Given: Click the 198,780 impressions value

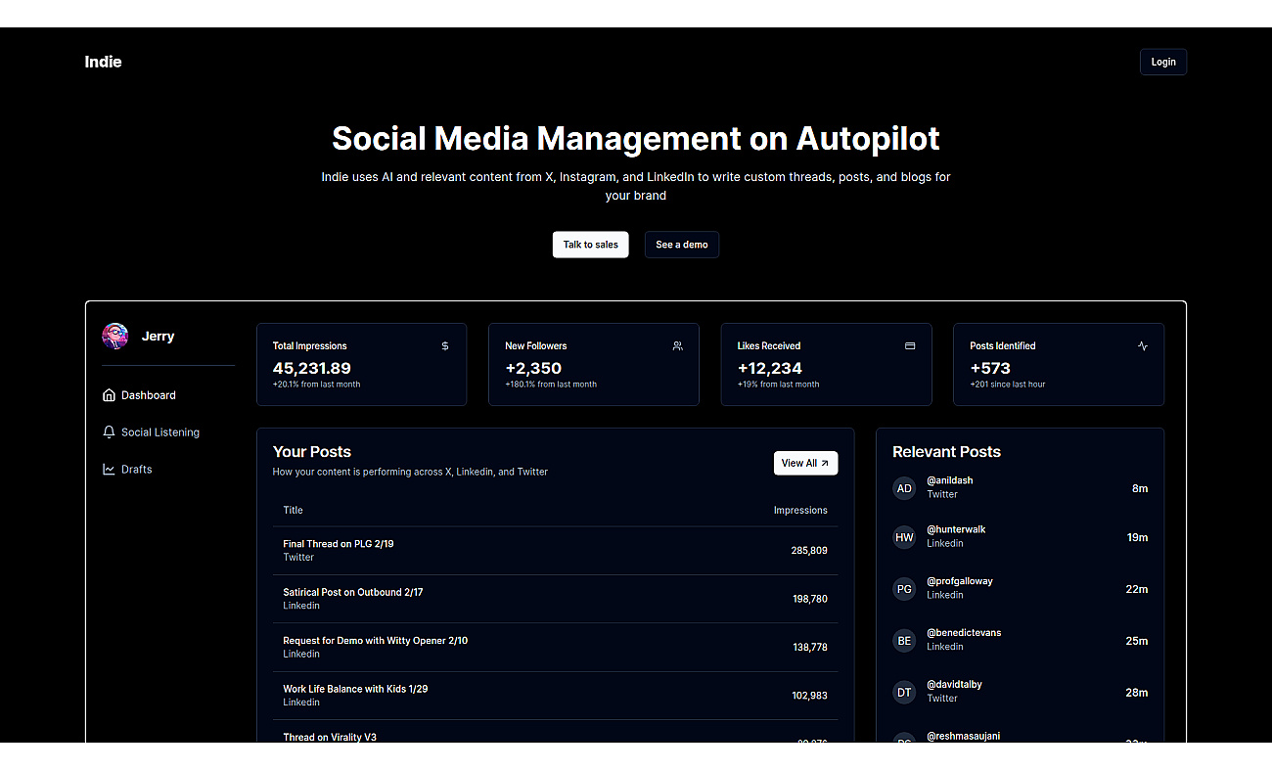Looking at the screenshot, I should click(809, 599).
